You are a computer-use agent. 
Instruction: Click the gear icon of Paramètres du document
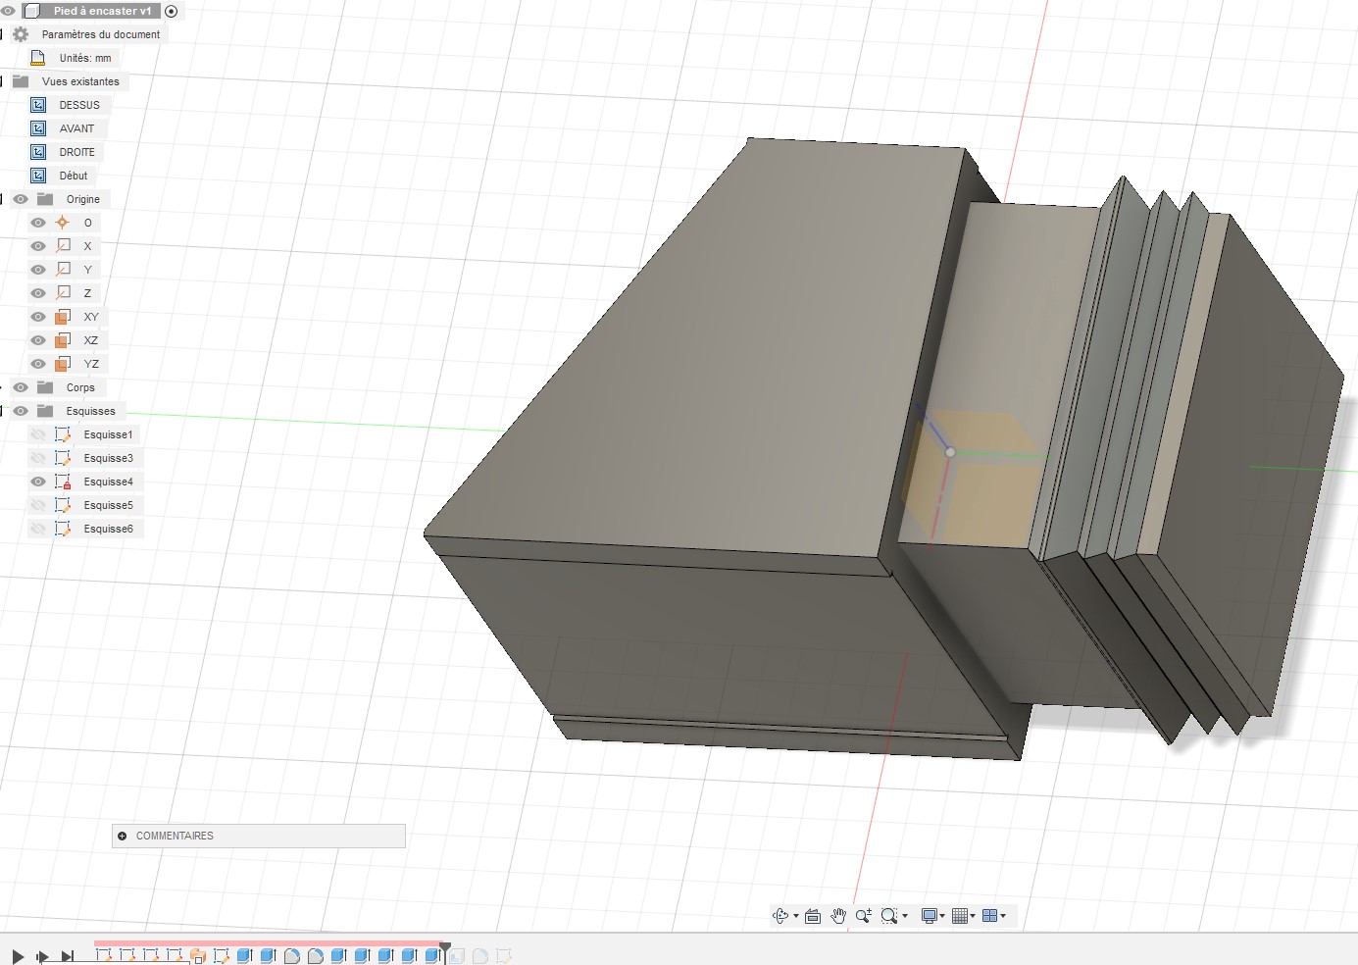click(21, 34)
